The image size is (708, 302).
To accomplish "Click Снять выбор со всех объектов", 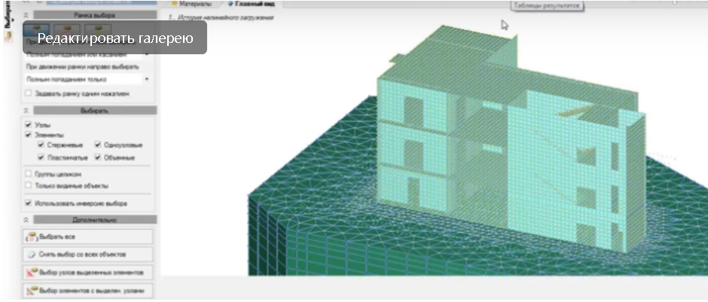I will tap(88, 255).
